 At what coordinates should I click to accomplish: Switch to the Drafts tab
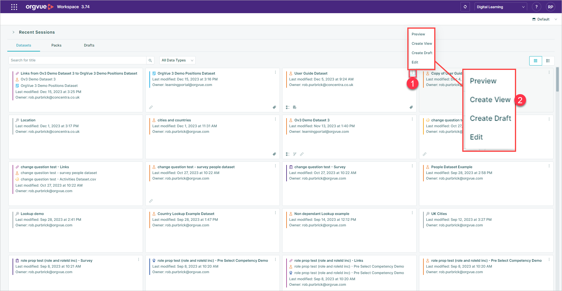click(89, 45)
